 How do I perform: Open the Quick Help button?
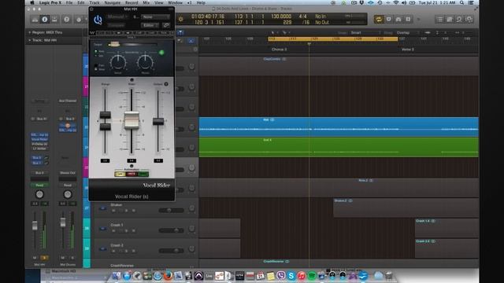coord(66,19)
